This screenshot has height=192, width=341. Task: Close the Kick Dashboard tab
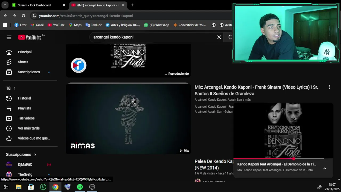64,5
